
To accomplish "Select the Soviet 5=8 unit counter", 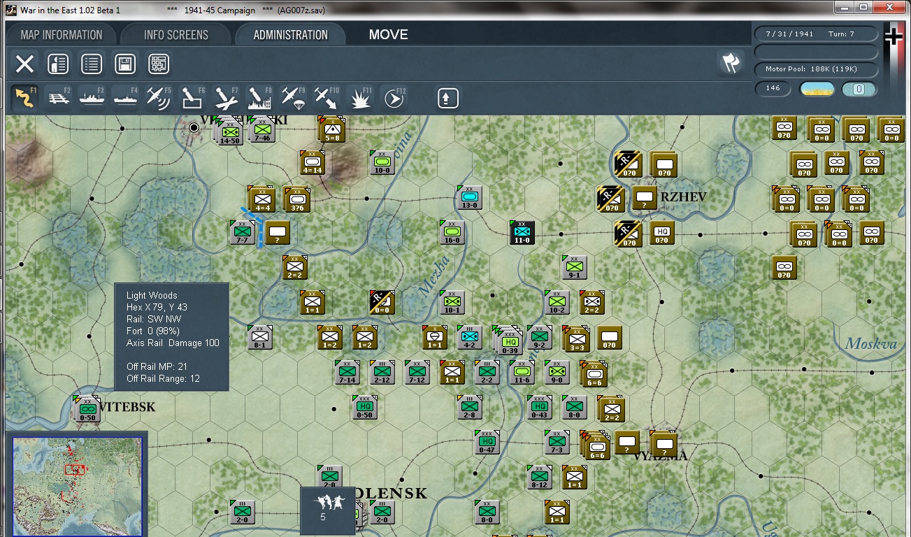I will tap(332, 131).
